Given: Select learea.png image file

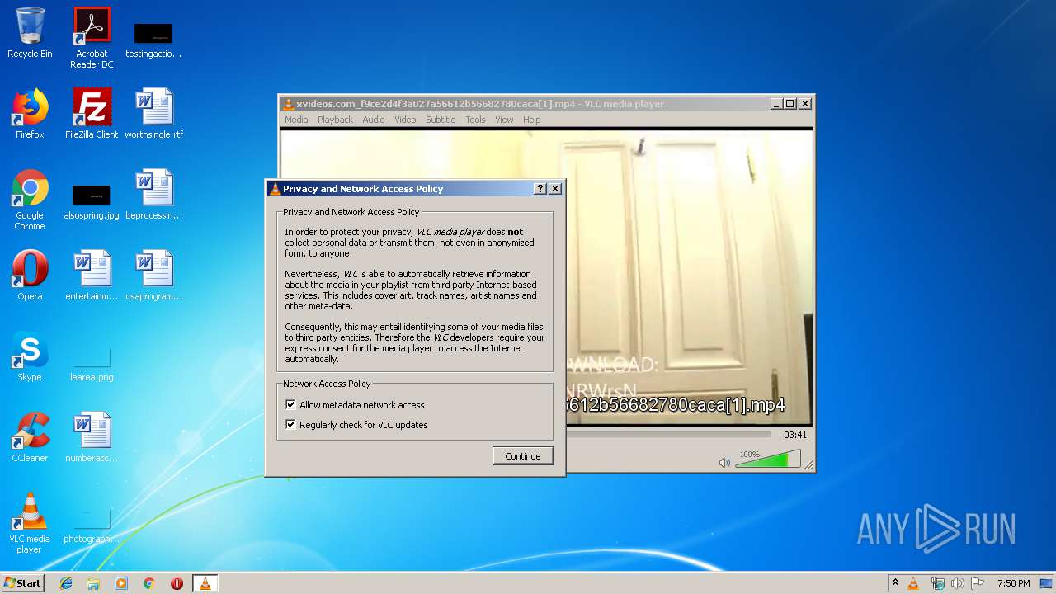Looking at the screenshot, I should click(x=92, y=363).
